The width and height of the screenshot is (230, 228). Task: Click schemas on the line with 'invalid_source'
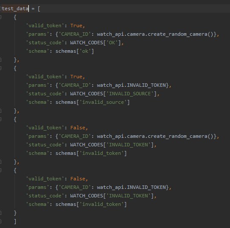[x=66, y=102]
